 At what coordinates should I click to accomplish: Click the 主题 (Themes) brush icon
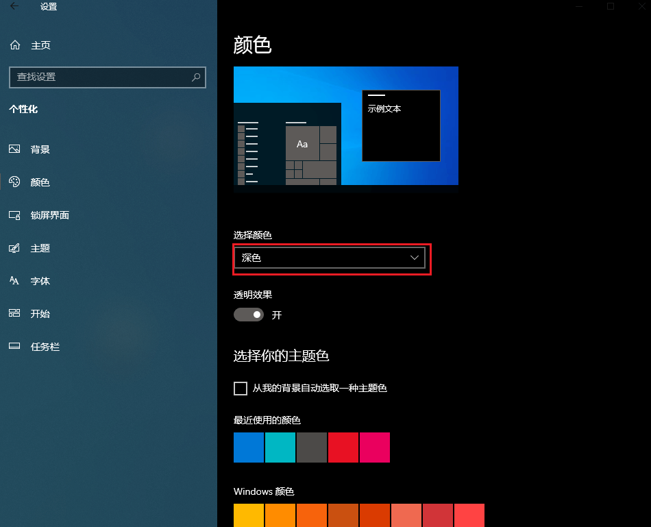point(14,247)
